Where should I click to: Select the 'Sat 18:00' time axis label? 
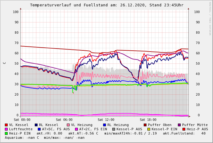(148, 120)
